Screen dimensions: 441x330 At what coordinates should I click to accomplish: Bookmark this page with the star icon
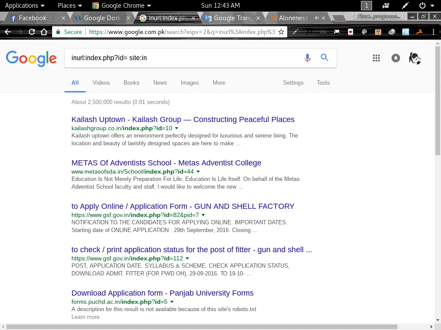point(281,32)
